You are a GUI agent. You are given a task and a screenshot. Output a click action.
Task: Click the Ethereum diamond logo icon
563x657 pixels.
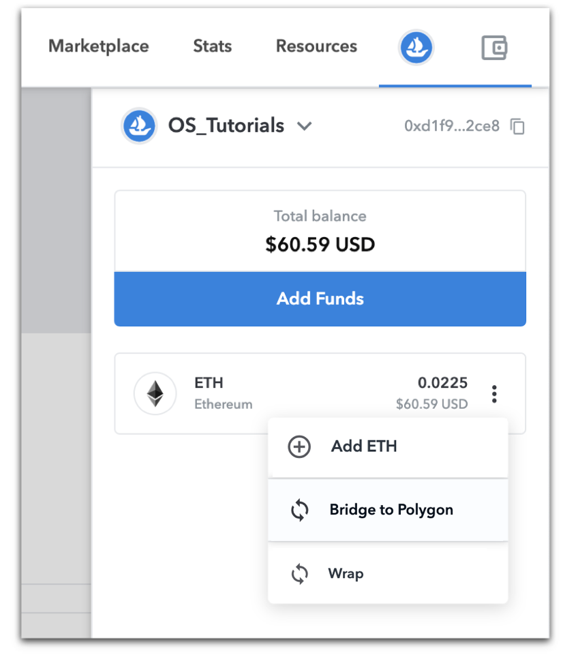(x=155, y=393)
